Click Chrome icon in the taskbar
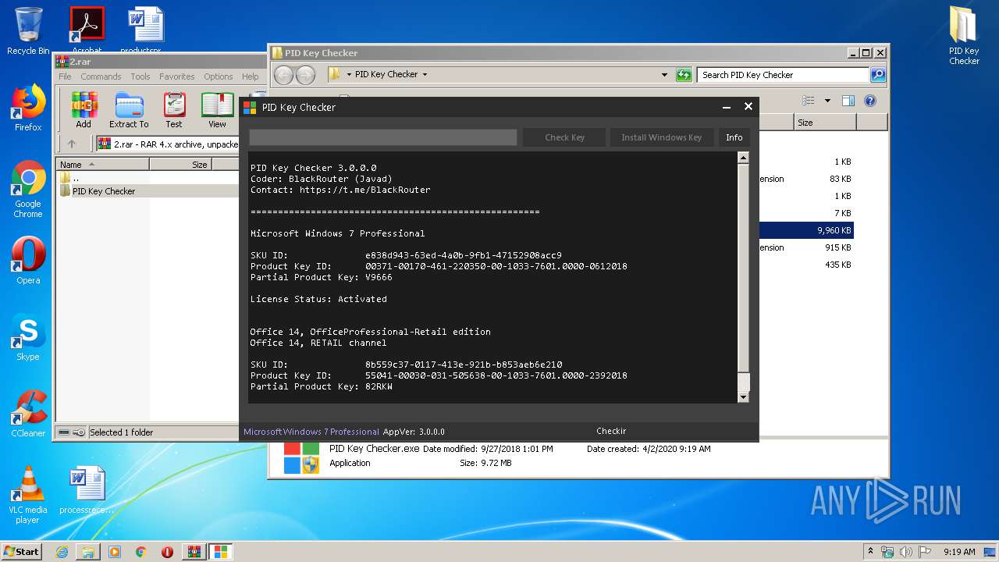This screenshot has width=999, height=562. pyautogui.click(x=141, y=552)
